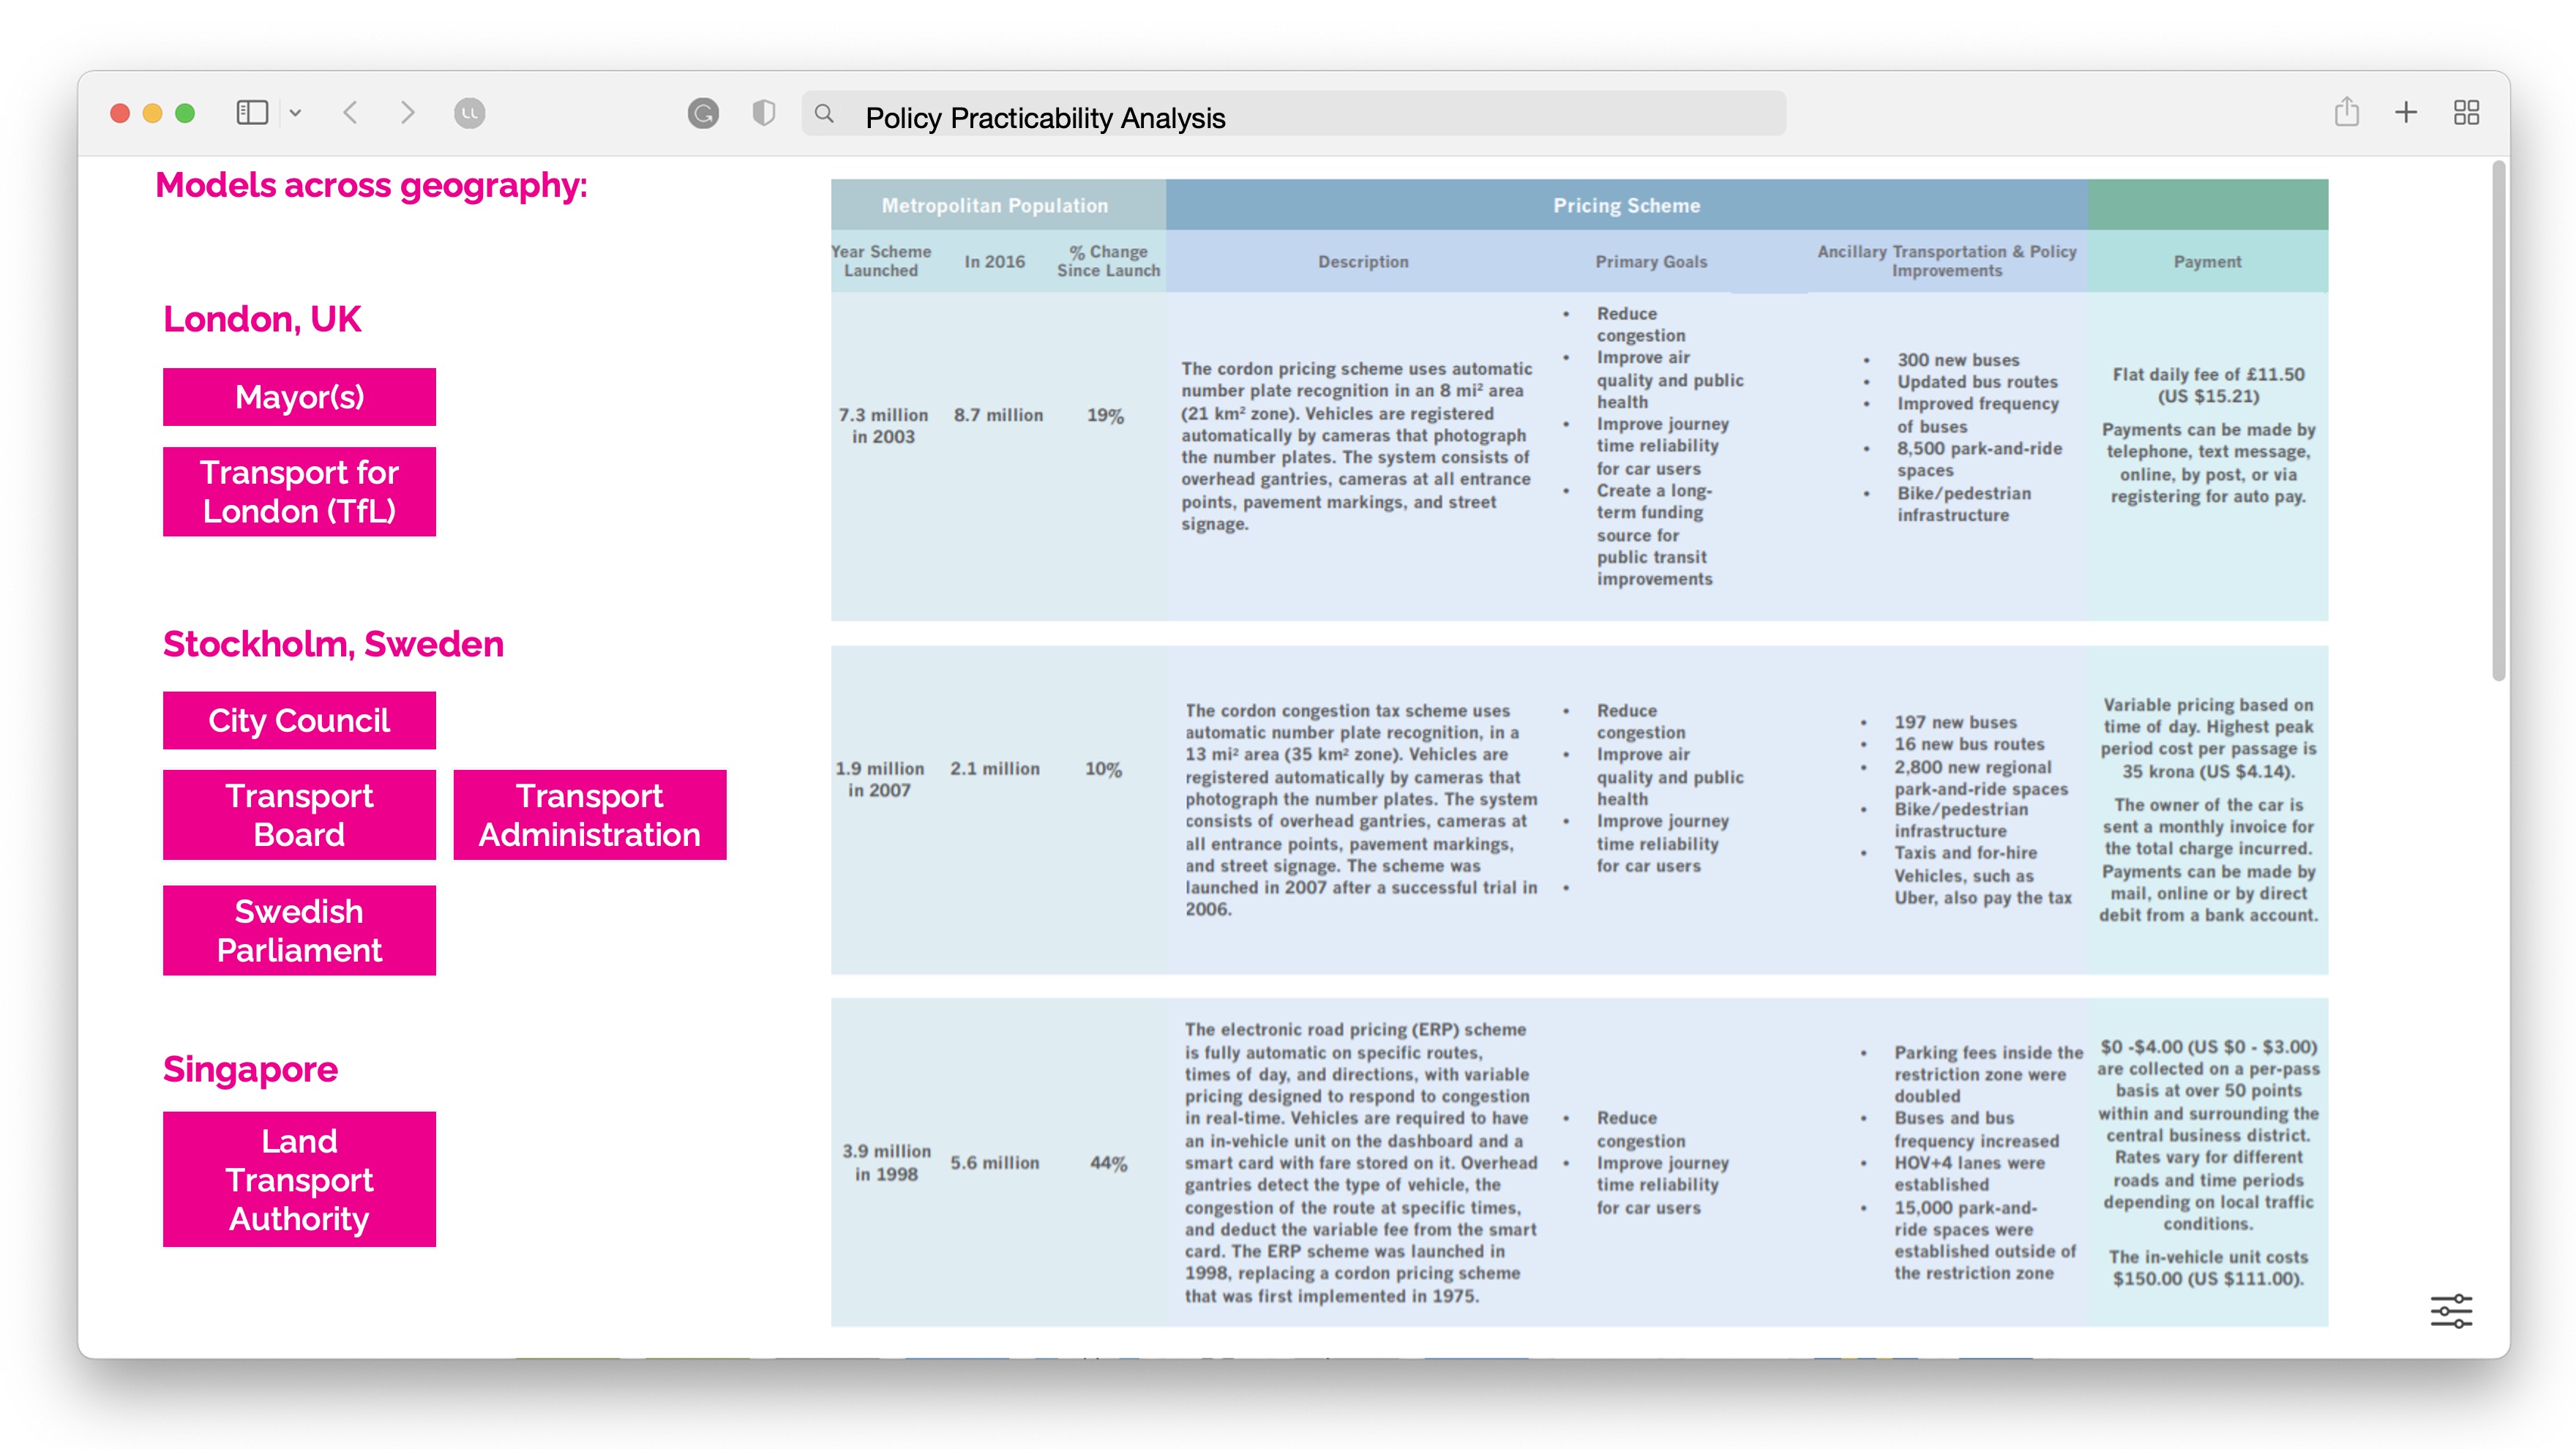Screen dimensions: 2576x1449
Task: Toggle the sidebar panel icon
Action: (252, 113)
